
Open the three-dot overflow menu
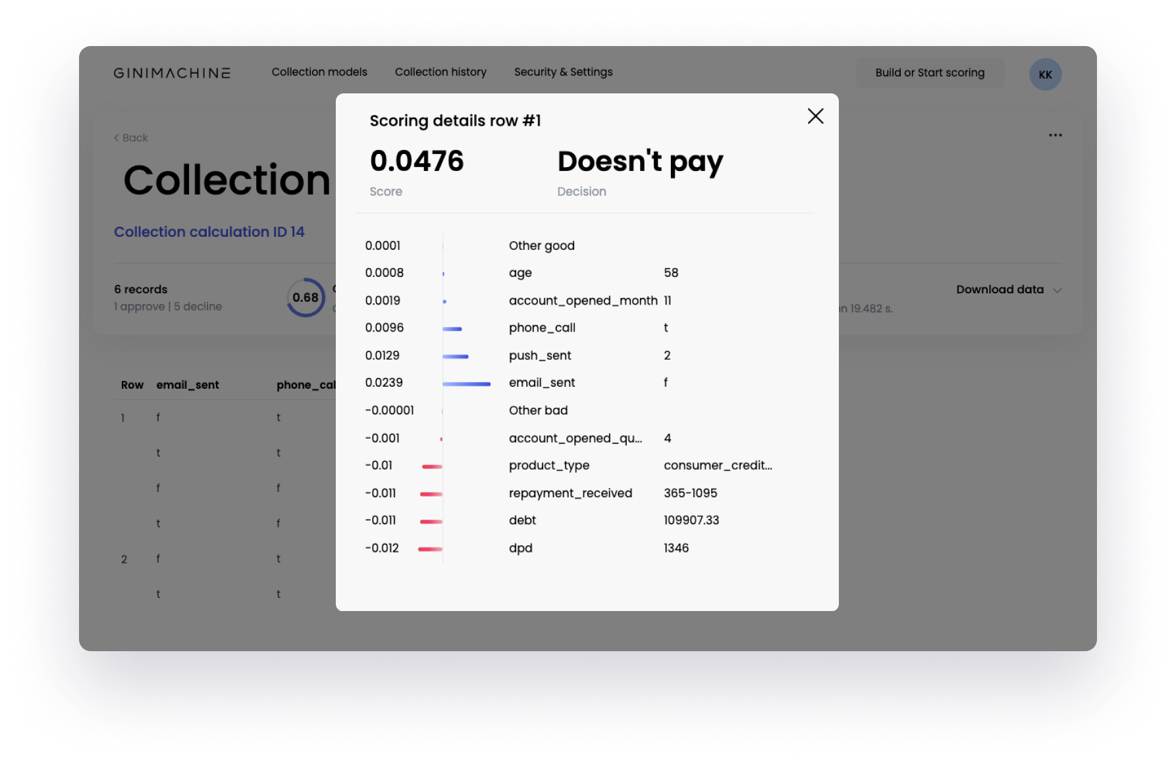coord(1055,135)
